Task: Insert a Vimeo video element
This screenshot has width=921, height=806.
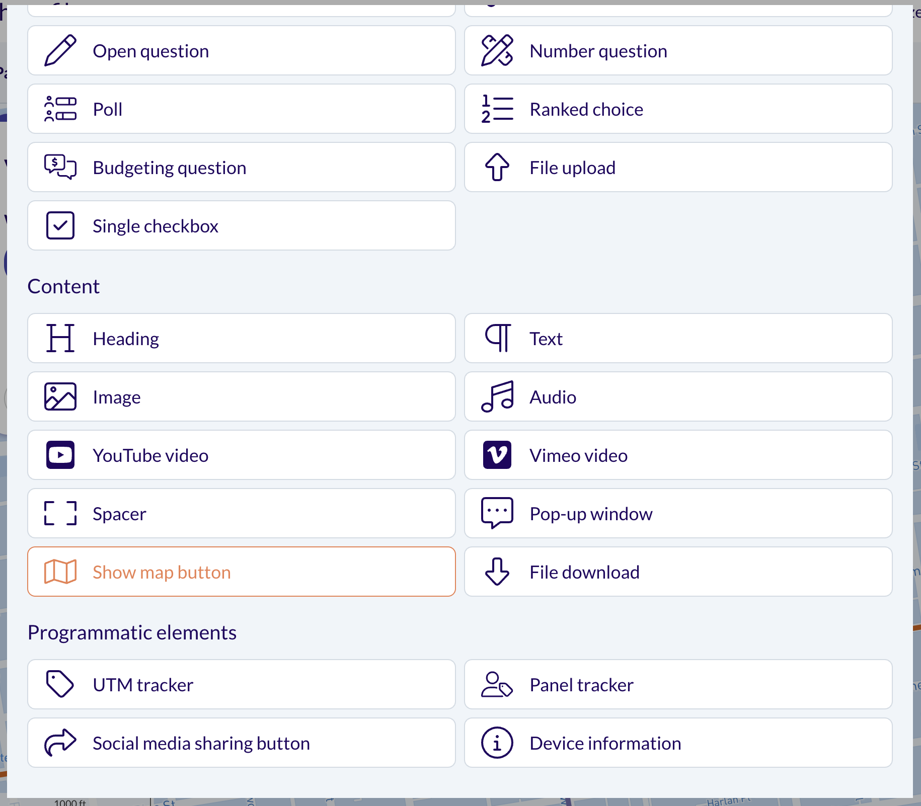Action: (678, 455)
